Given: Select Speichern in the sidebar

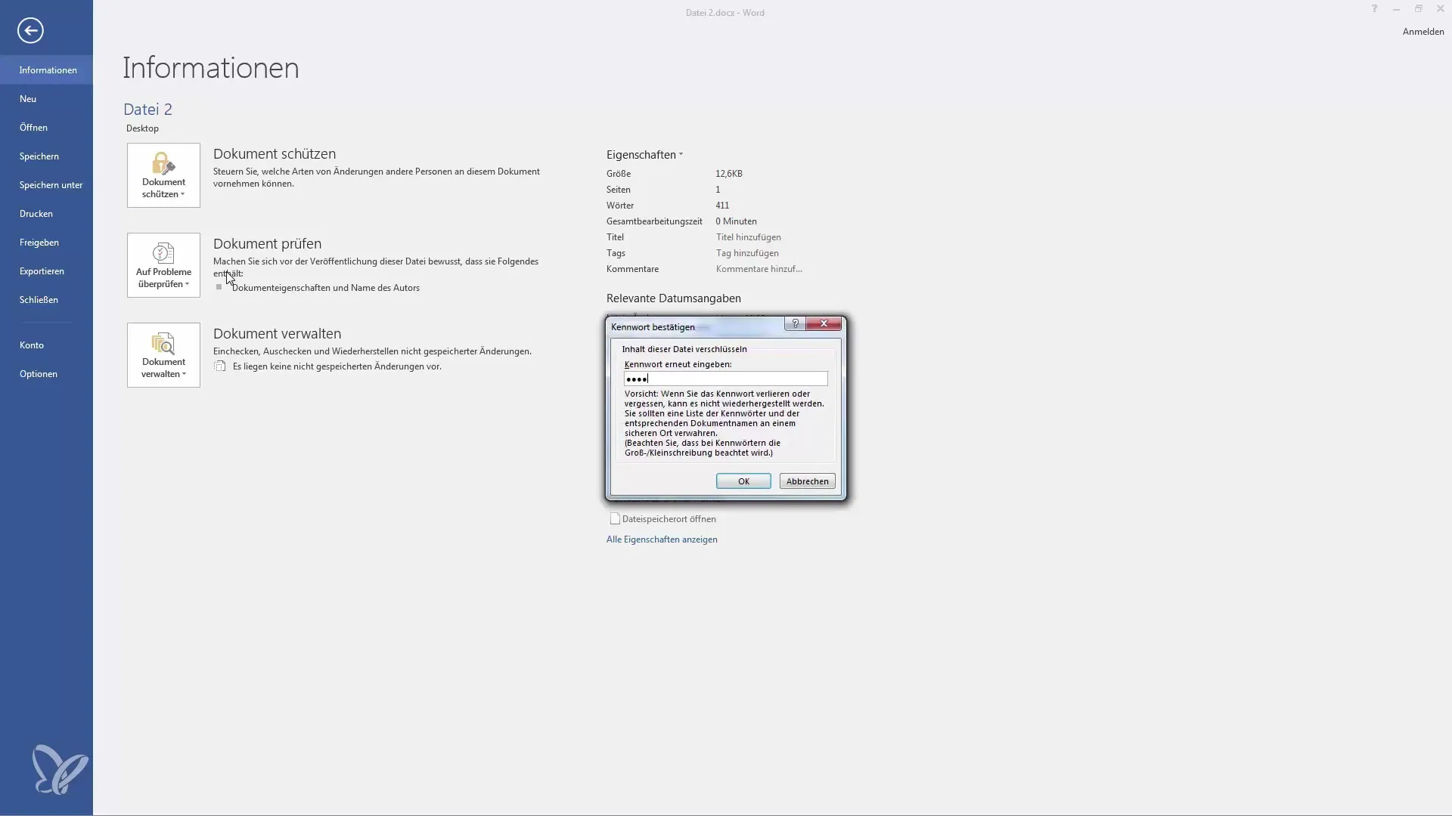Looking at the screenshot, I should (47, 156).
